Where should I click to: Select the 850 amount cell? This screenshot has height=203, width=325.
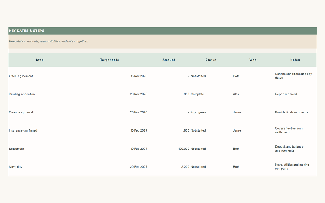[x=187, y=94]
